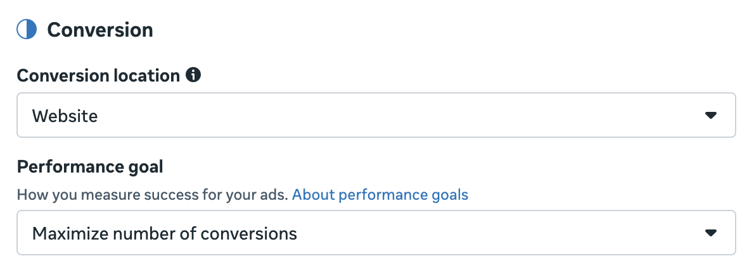The image size is (754, 268).
Task: Click the Performance goal dropdown caret arrow
Action: point(710,233)
